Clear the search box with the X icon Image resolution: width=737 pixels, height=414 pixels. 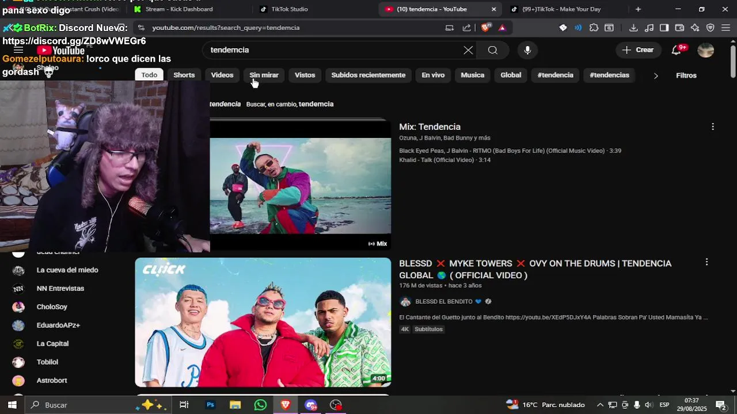[468, 50]
